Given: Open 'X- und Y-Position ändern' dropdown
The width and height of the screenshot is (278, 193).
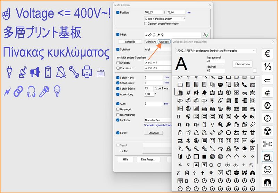Looking at the screenshot, I should pyautogui.click(x=165, y=18).
